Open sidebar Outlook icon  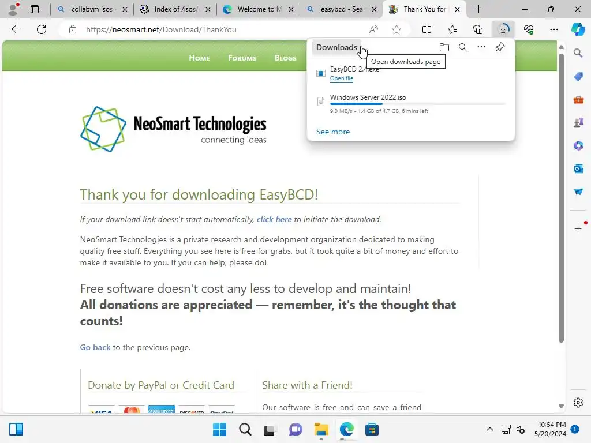[578, 168]
